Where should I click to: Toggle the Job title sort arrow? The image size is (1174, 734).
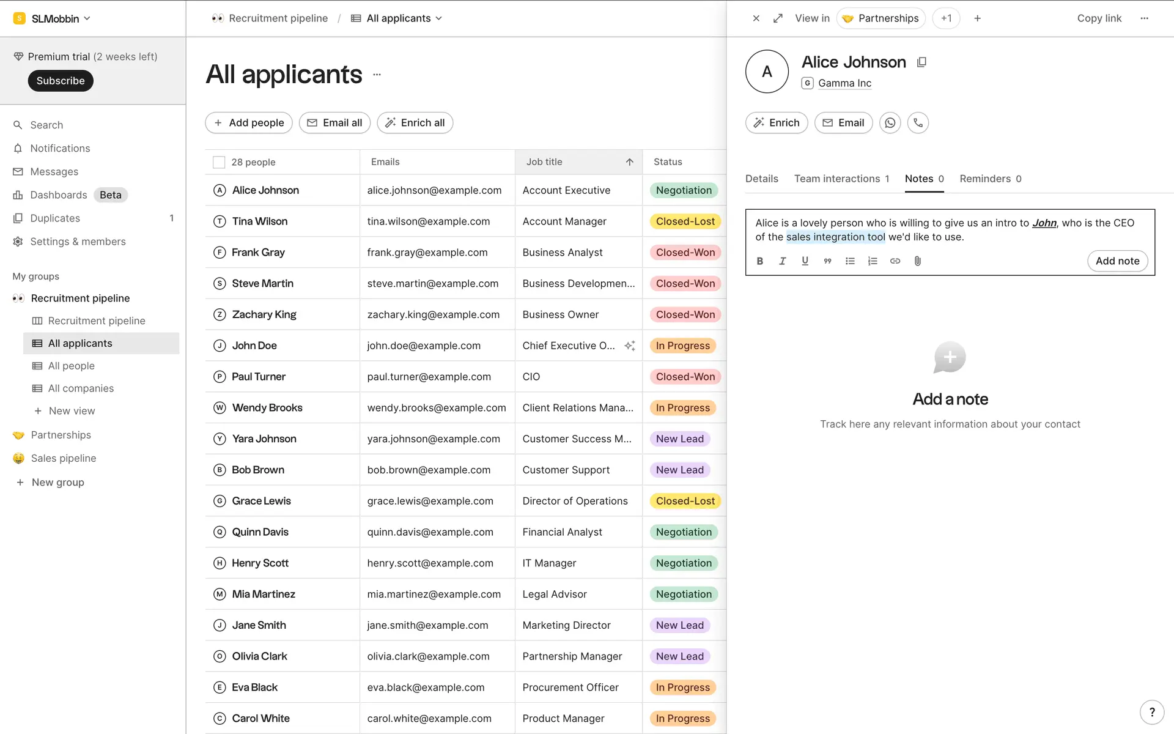629,162
